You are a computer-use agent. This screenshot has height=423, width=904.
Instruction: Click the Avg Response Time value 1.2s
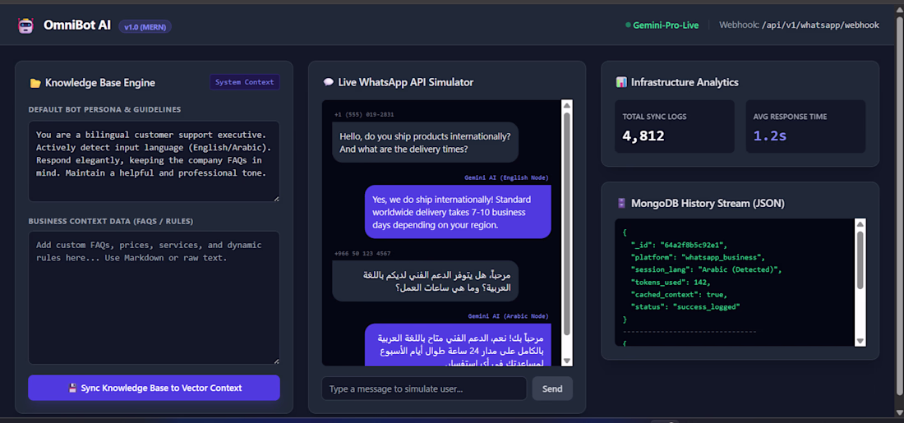point(770,136)
